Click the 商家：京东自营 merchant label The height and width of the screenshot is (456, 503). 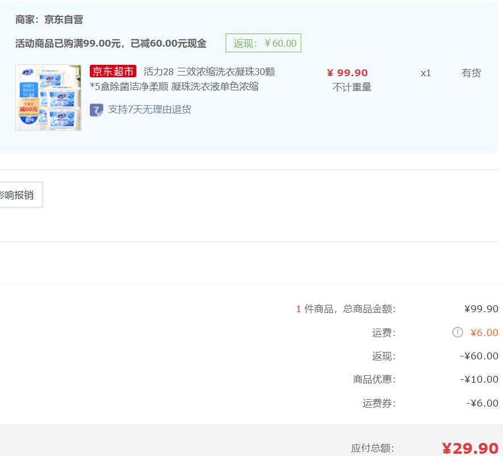[x=49, y=20]
